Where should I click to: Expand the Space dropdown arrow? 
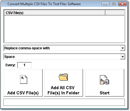click(123, 57)
